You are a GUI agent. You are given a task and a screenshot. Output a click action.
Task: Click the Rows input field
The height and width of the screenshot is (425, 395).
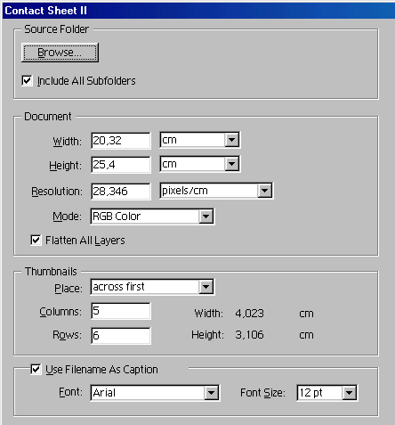(x=121, y=336)
